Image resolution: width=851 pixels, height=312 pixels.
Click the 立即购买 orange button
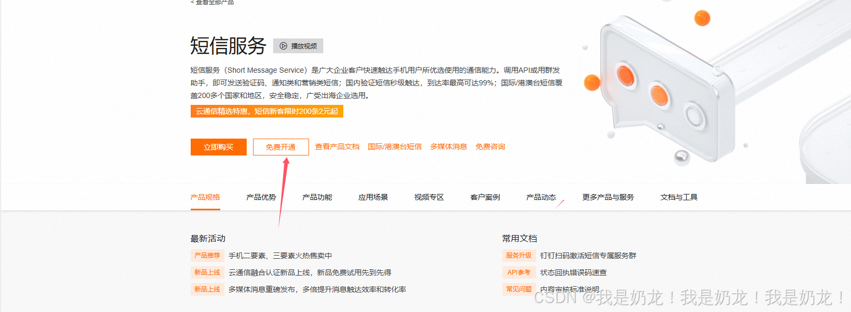point(219,147)
